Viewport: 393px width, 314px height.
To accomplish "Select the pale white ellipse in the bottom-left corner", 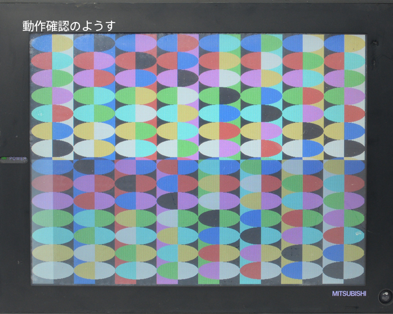I will point(52,271).
